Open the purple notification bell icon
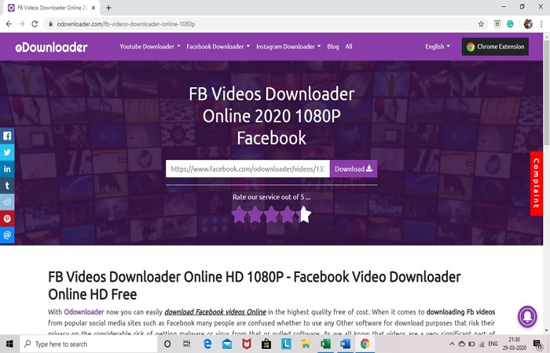 point(527,317)
